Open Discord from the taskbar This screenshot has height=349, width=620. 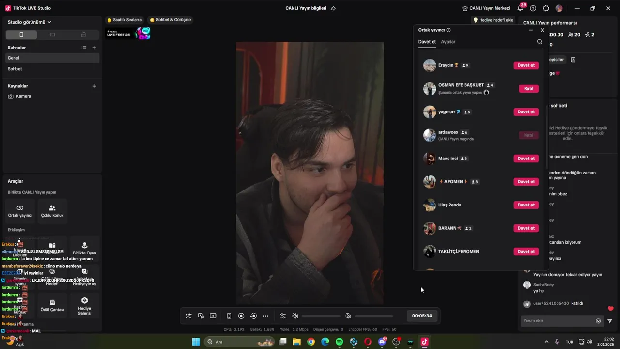[x=382, y=342]
